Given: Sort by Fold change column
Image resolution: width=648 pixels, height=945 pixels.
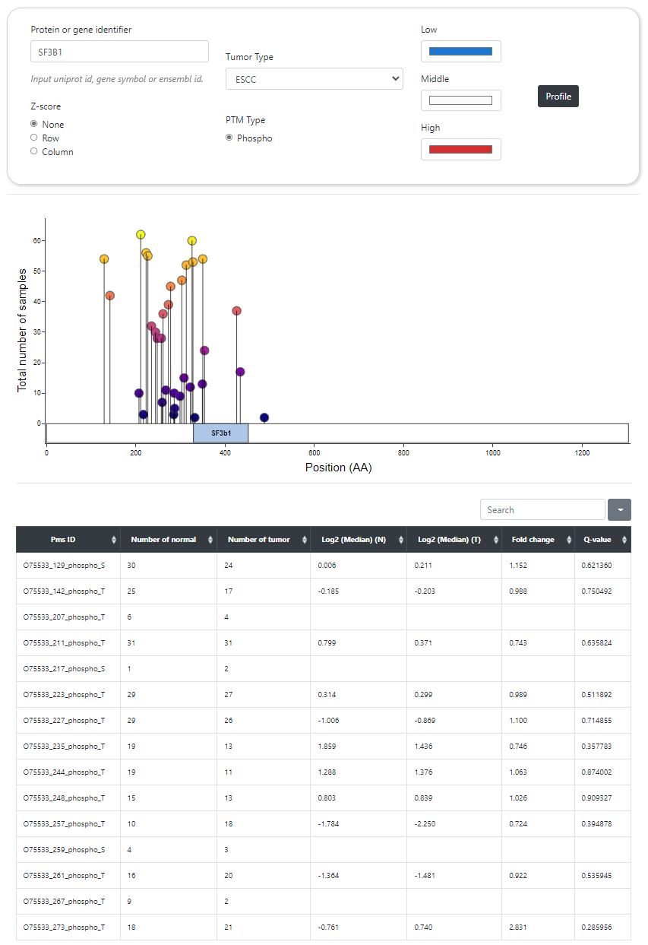Looking at the screenshot, I should (x=568, y=540).
